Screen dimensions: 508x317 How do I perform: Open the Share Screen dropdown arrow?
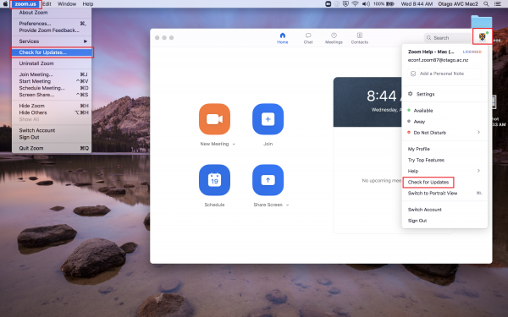pyautogui.click(x=287, y=205)
